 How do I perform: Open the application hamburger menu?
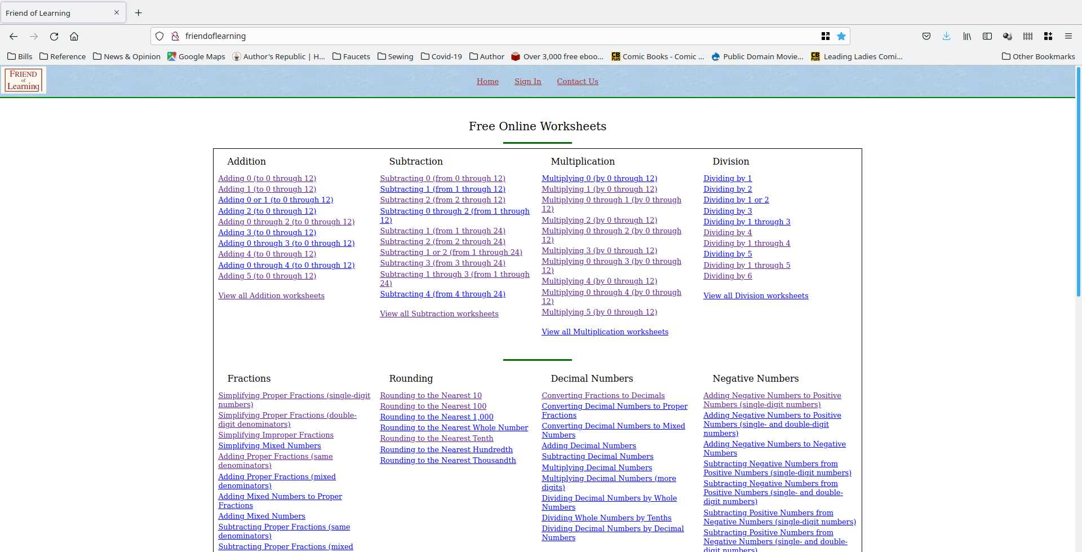[1068, 36]
